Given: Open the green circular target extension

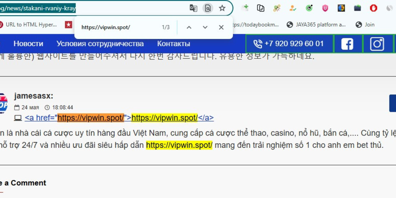Looking at the screenshot, I should (x=309, y=8).
